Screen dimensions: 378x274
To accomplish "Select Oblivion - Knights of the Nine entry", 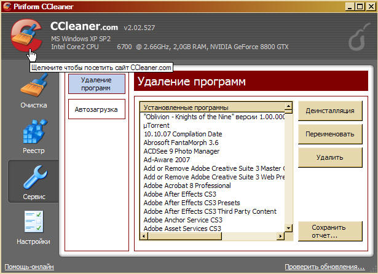I will click(x=213, y=117).
